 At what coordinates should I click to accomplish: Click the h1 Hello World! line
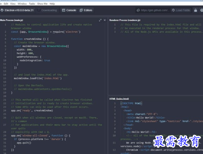coord(141,132)
